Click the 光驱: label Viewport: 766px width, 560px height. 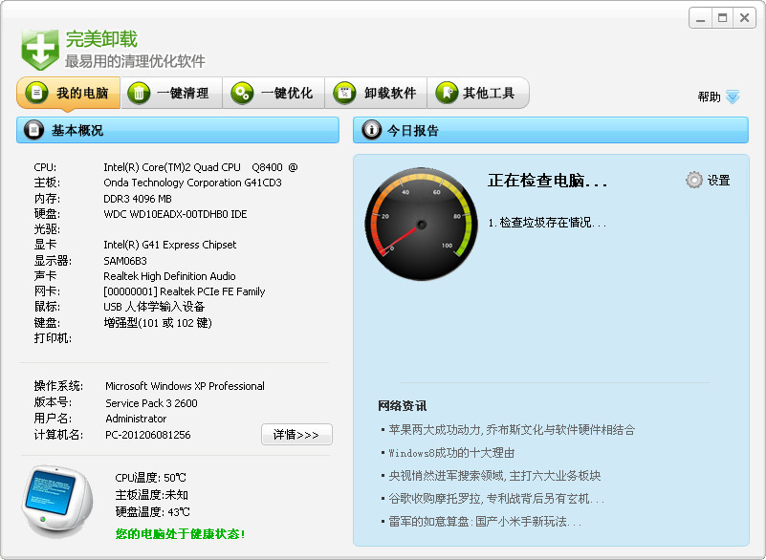click(x=47, y=229)
